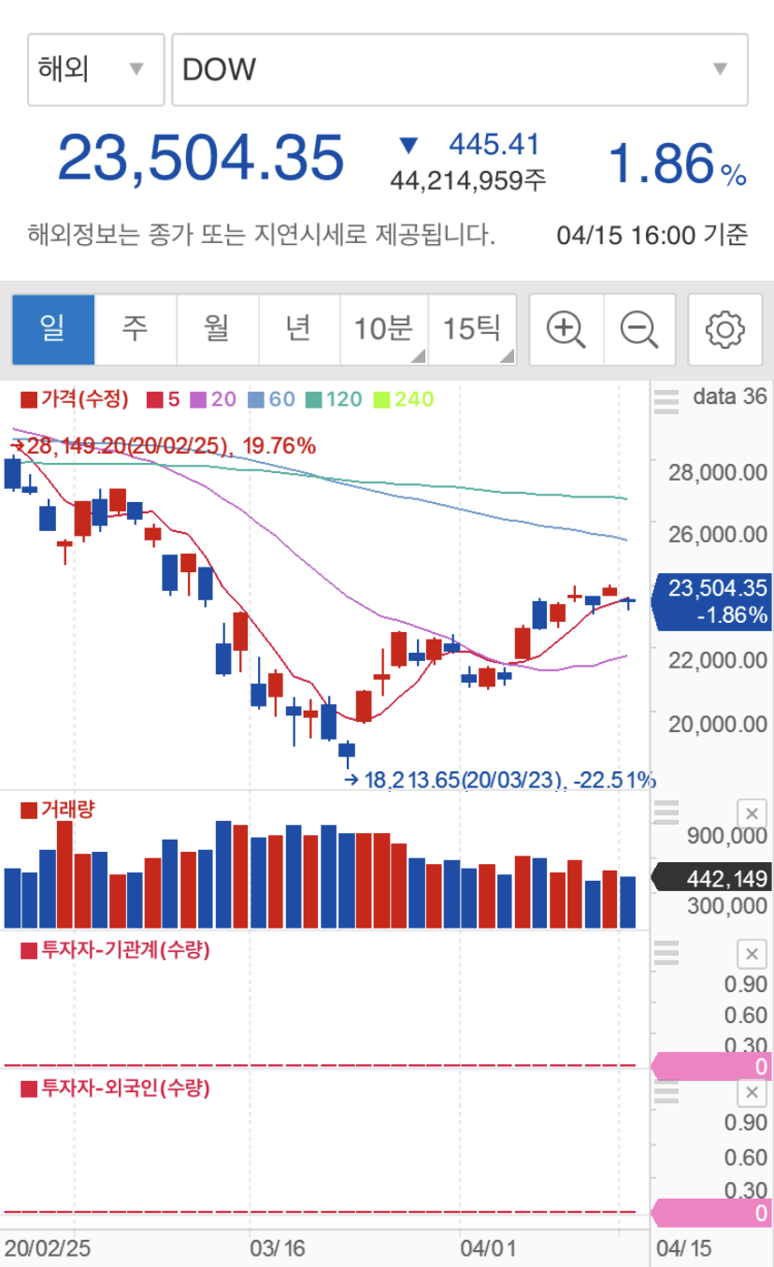
Task: Switch to the 주 (weekly) chart tab
Action: coord(136,329)
